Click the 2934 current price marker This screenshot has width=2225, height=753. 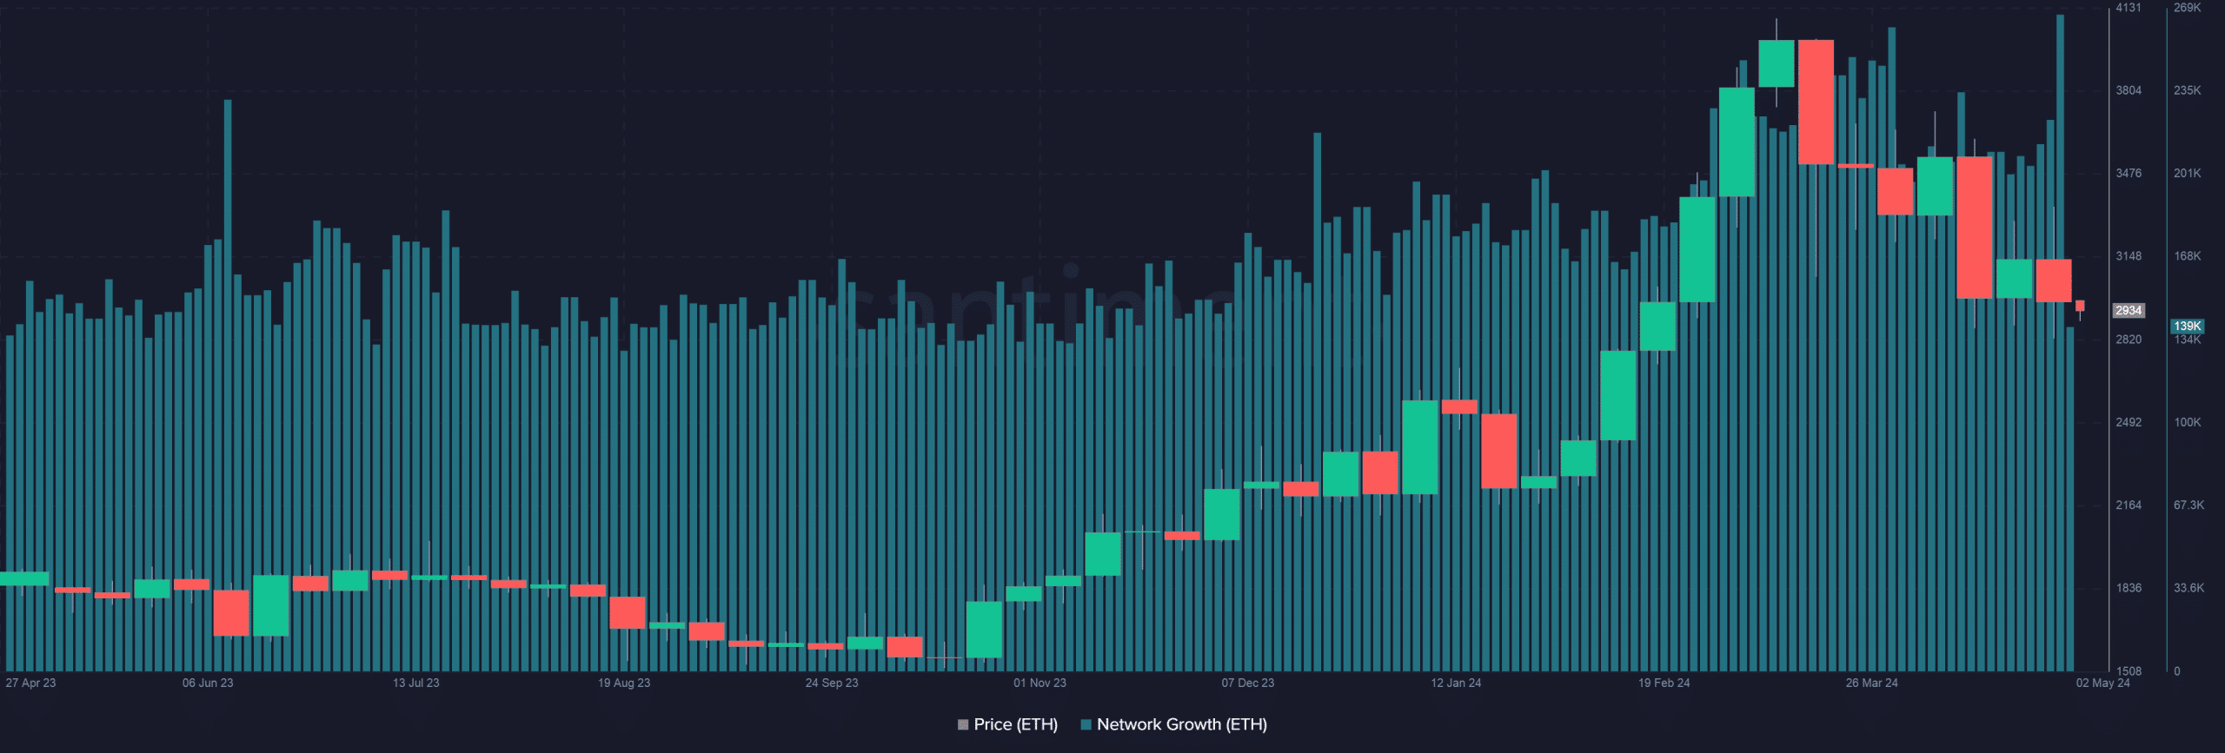[2129, 310]
